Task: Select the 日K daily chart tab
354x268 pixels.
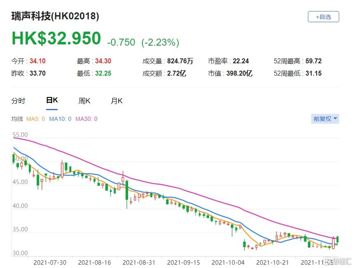Action: coord(52,101)
